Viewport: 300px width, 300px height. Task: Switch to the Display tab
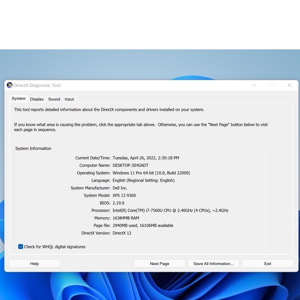(x=37, y=99)
